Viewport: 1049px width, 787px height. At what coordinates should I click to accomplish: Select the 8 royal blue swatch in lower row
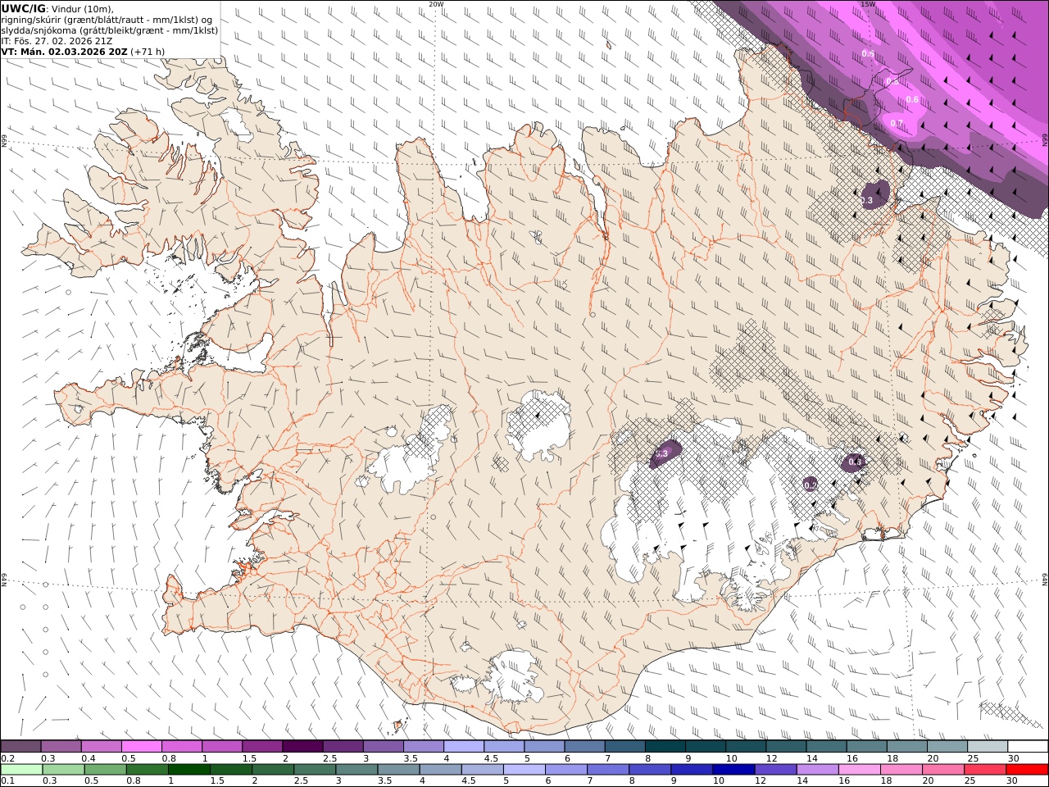[650, 769]
